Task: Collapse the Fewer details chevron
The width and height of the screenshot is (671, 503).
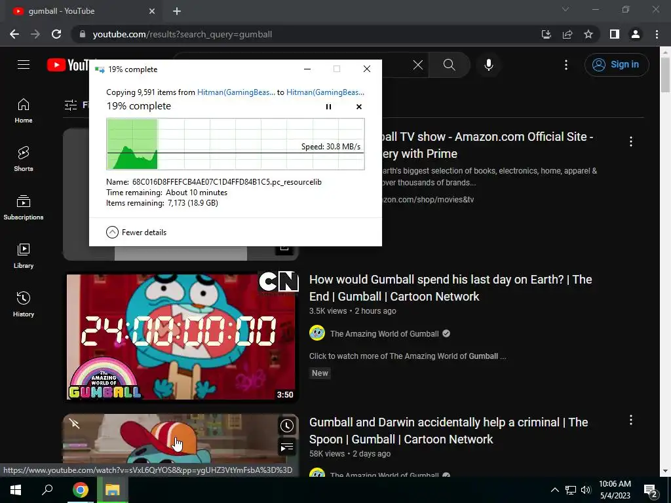Action: (112, 233)
